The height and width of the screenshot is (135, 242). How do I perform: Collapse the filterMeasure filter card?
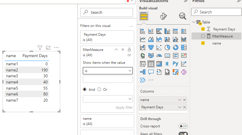point(116,49)
